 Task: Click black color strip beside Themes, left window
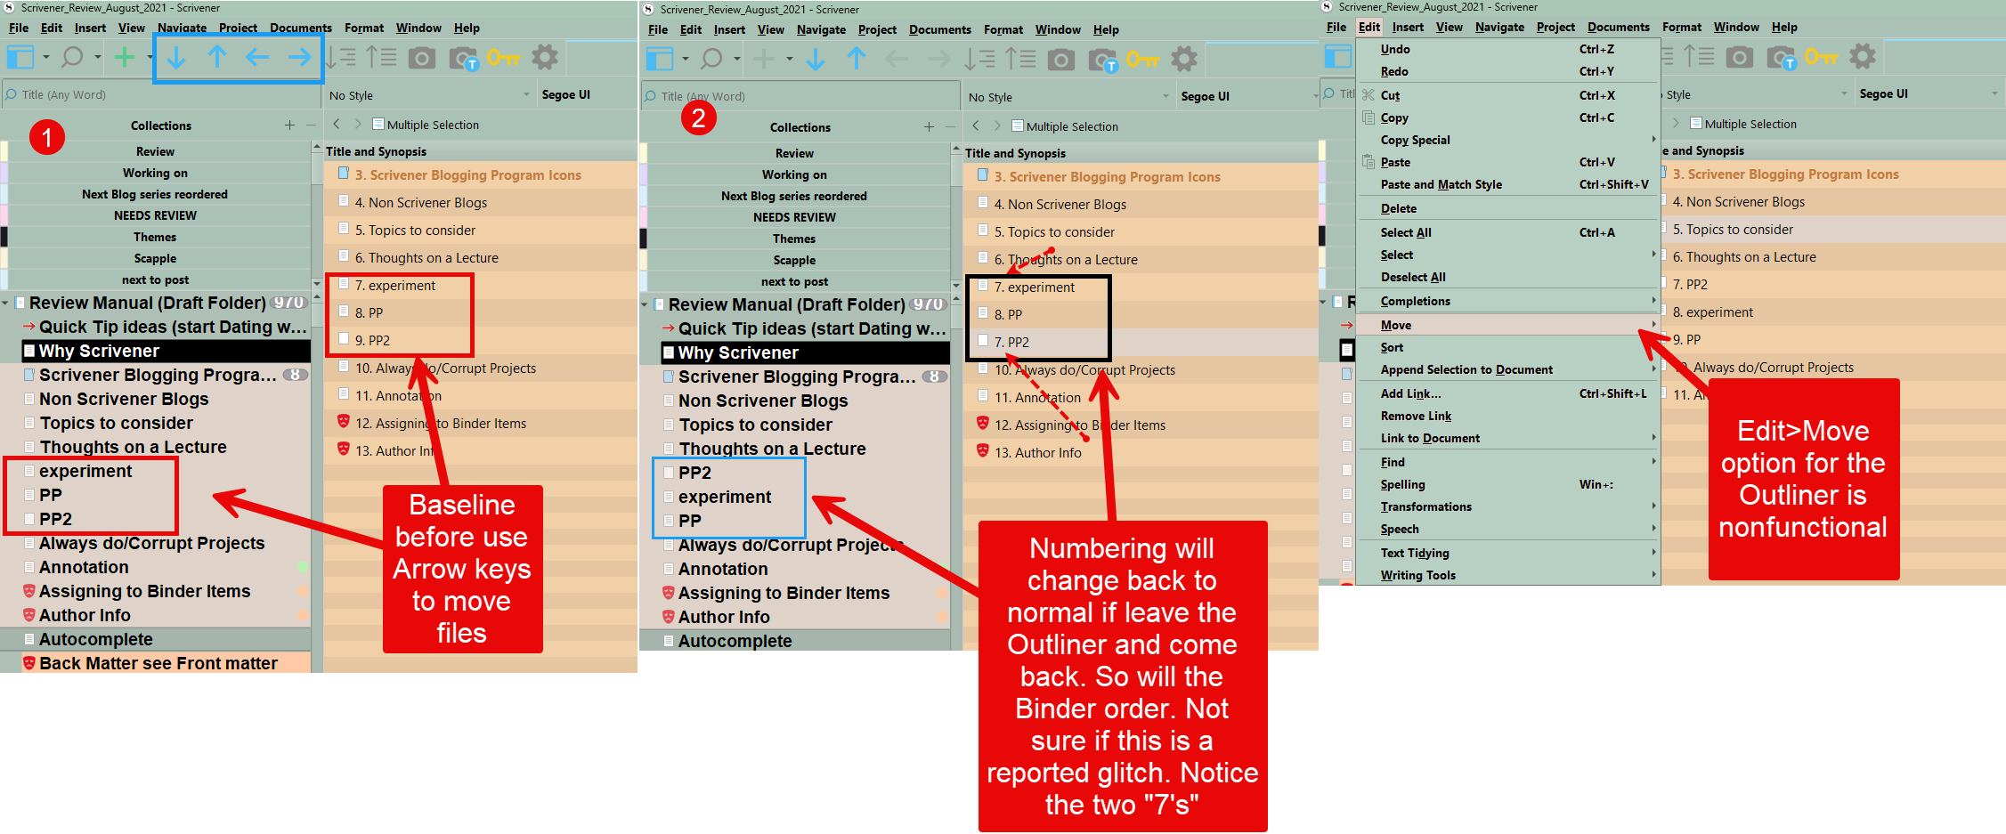4,238
